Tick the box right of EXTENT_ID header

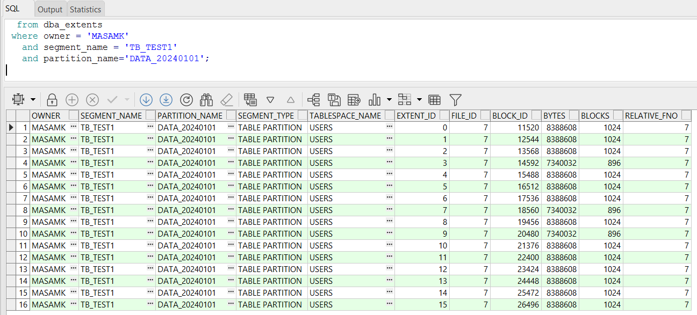(444, 115)
